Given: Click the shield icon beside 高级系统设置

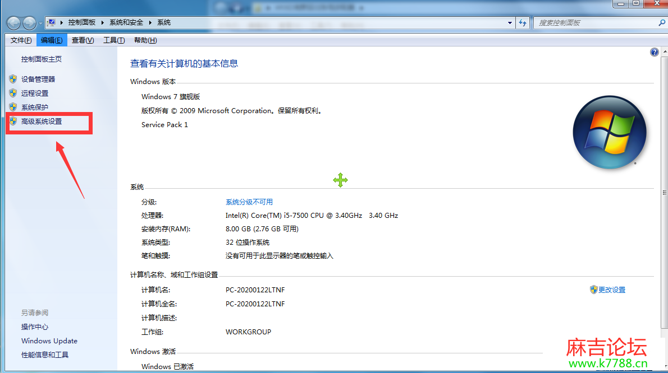Looking at the screenshot, I should [x=13, y=121].
